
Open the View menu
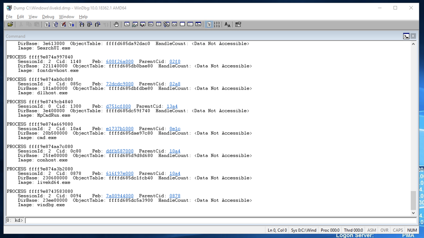(x=33, y=17)
